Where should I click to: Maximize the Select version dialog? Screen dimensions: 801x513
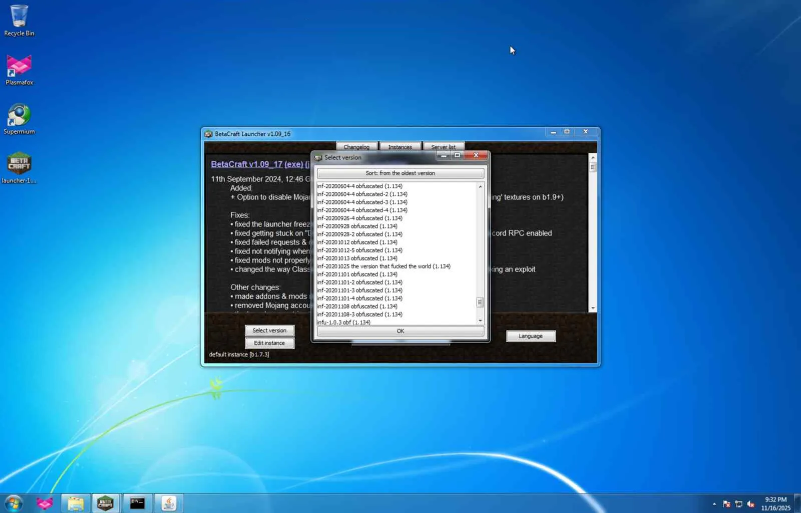tap(457, 155)
